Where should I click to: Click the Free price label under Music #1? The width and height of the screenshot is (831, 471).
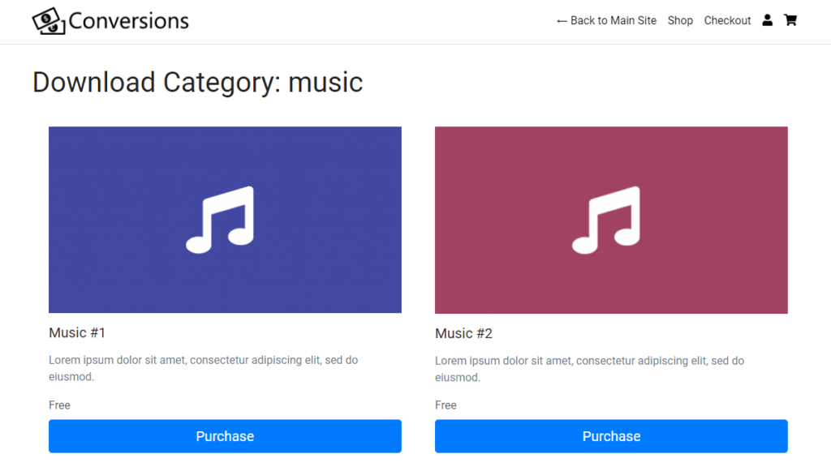click(59, 405)
